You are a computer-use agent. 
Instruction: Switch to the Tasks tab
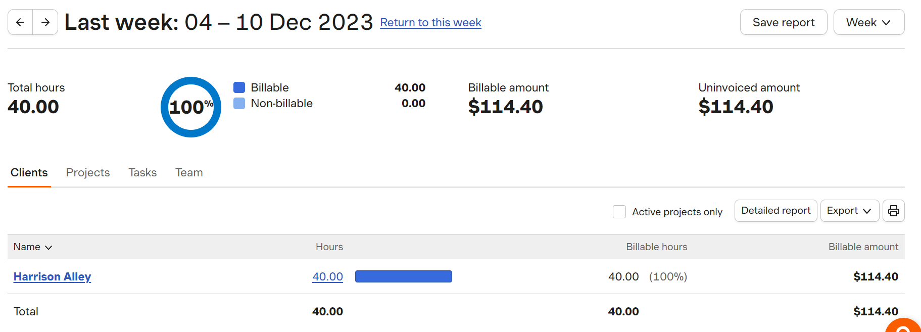(142, 173)
